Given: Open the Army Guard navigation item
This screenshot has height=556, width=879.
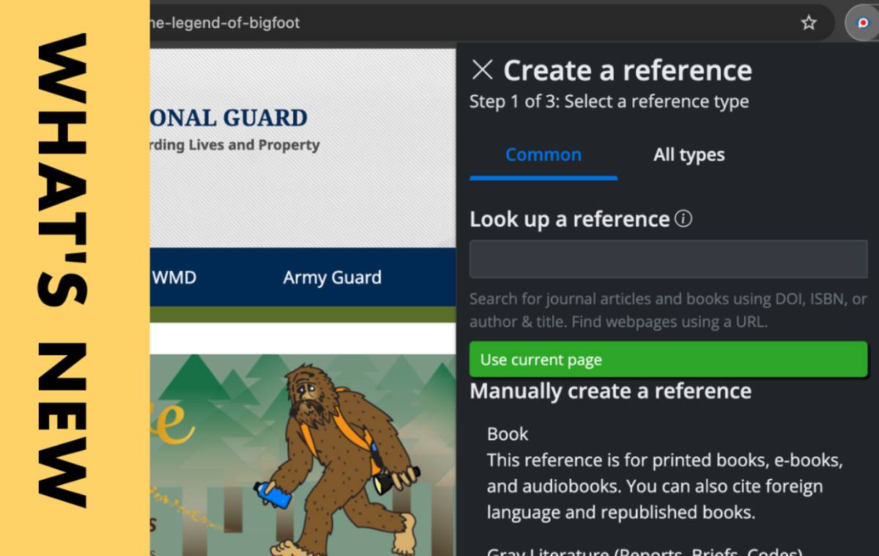Looking at the screenshot, I should (x=333, y=278).
